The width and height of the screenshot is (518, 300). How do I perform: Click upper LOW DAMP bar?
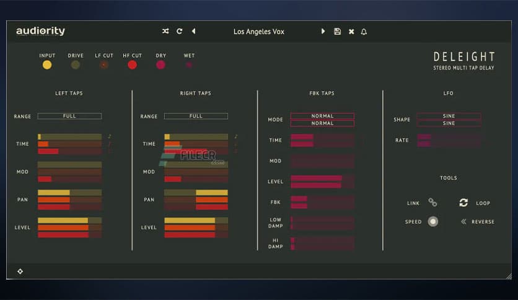pyautogui.click(x=323, y=219)
